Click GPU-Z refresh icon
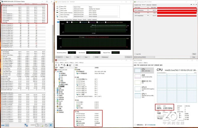 click(194, 5)
